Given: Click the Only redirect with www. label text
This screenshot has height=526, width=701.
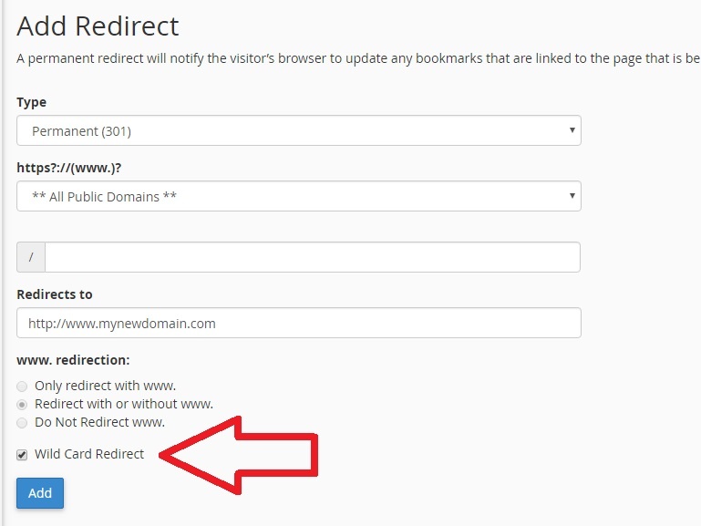Looking at the screenshot, I should tap(106, 386).
